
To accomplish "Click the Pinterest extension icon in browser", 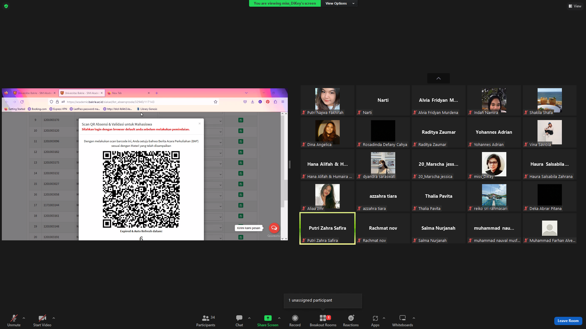I will [x=268, y=102].
